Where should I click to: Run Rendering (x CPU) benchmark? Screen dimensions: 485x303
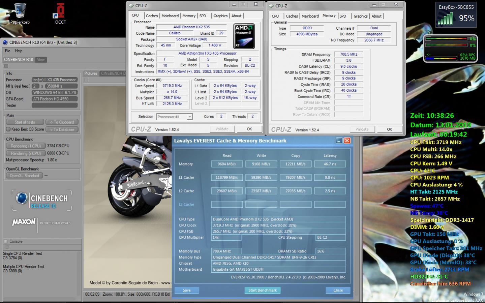(x=26, y=153)
